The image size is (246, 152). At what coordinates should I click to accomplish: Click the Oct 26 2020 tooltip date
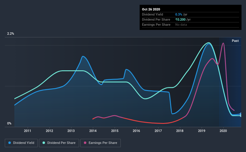click(x=151, y=9)
